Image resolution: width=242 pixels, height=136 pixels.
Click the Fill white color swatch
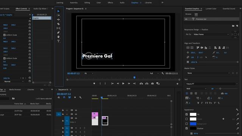pyautogui.click(x=193, y=114)
